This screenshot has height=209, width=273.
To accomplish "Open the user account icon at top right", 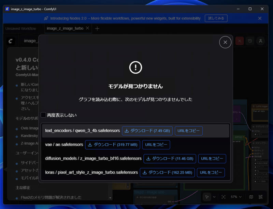I will pyautogui.click(x=260, y=41).
